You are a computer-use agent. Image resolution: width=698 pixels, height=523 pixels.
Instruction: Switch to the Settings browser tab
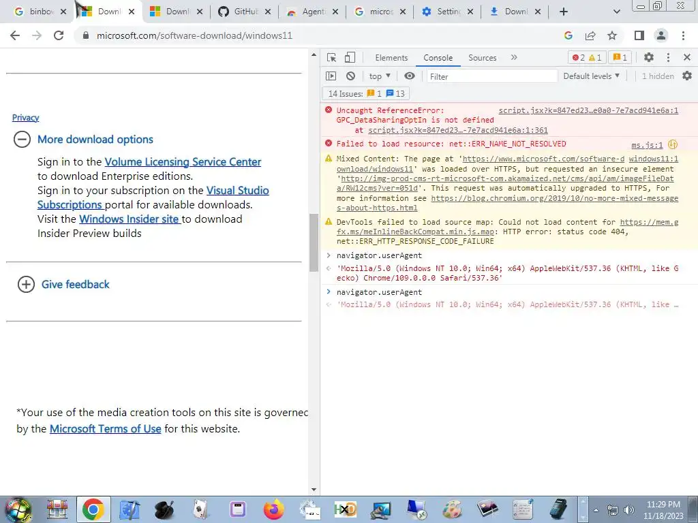point(447,12)
